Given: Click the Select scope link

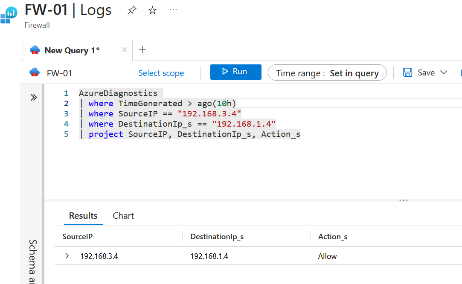Looking at the screenshot, I should (161, 73).
